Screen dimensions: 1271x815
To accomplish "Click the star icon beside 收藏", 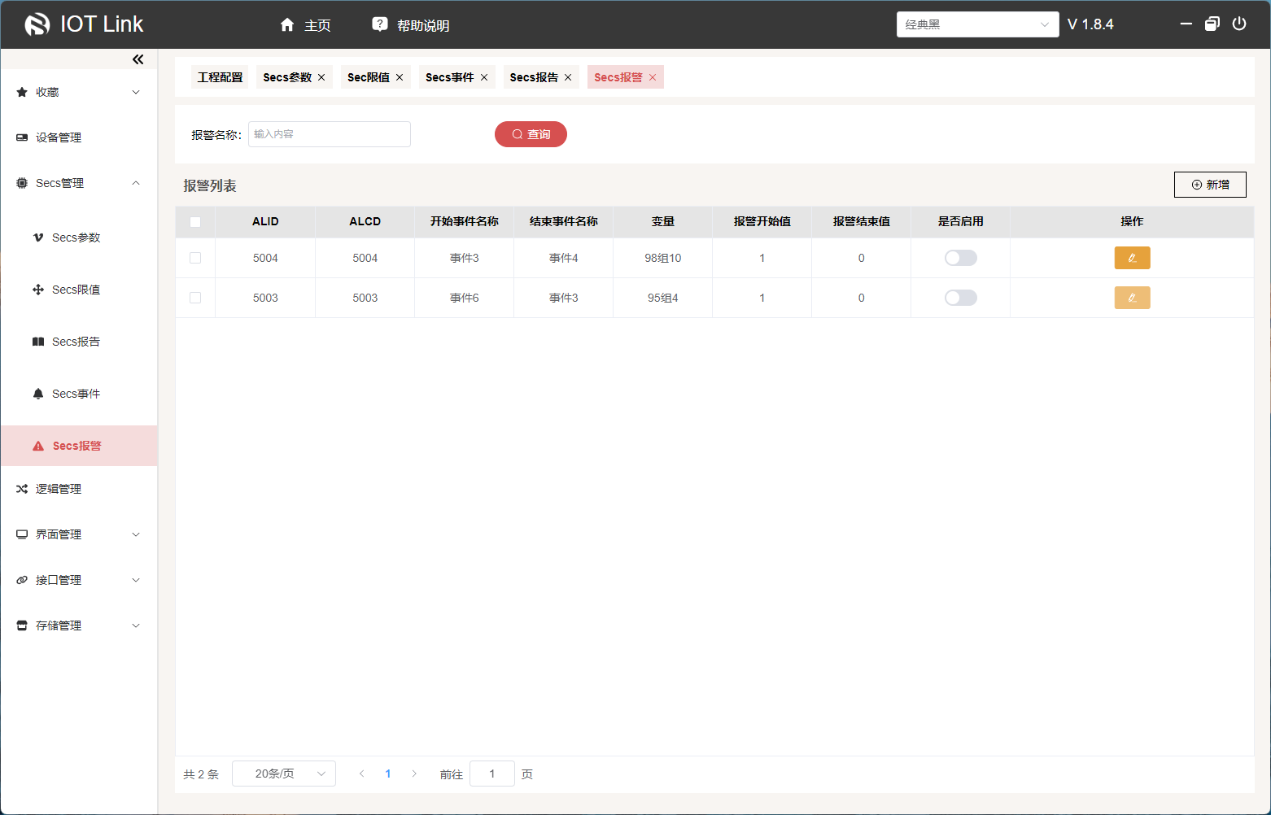I will point(22,92).
